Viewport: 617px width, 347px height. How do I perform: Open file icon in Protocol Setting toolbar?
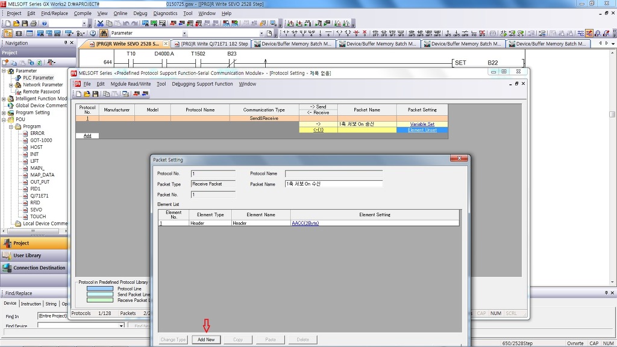(87, 94)
